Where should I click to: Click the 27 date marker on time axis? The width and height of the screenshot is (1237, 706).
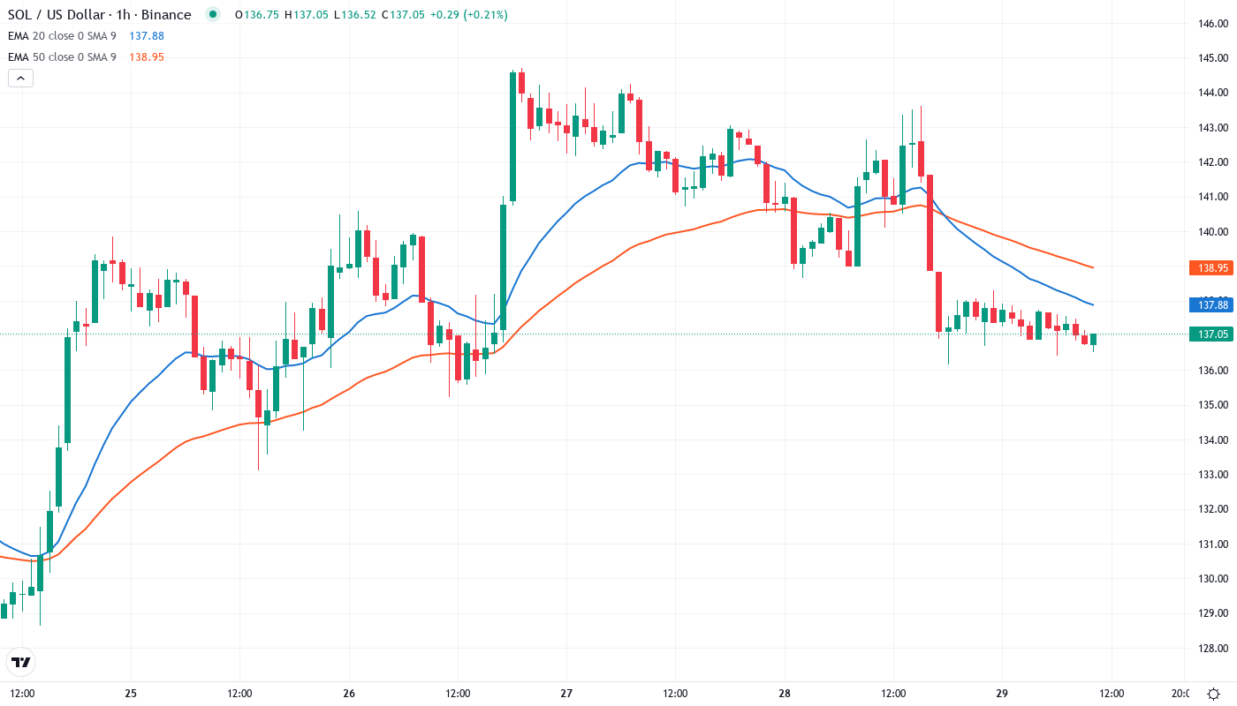pyautogui.click(x=566, y=693)
